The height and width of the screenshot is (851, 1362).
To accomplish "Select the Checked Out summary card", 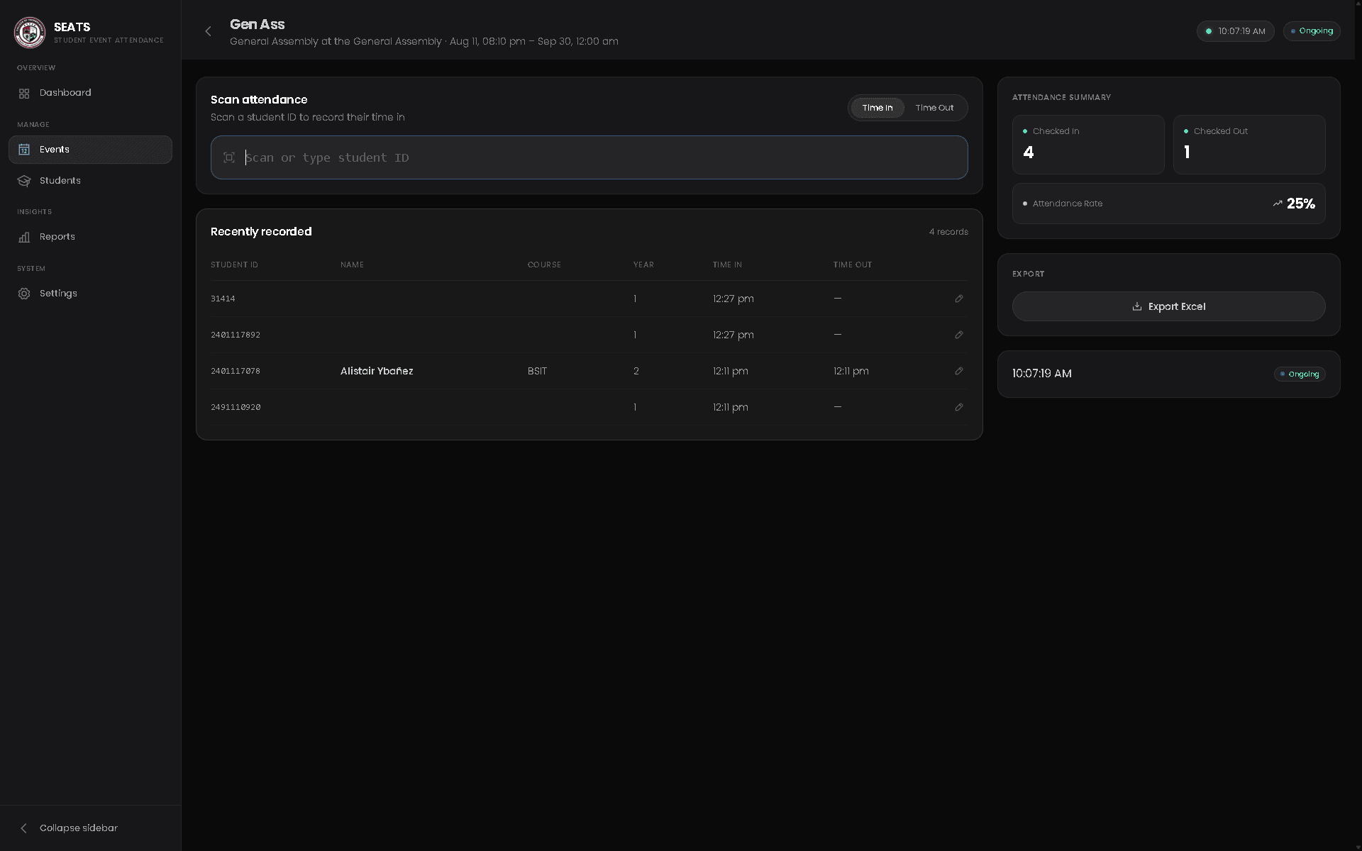I will coord(1249,145).
